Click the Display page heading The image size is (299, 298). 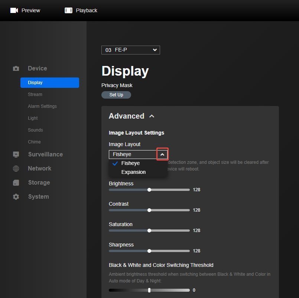click(125, 72)
